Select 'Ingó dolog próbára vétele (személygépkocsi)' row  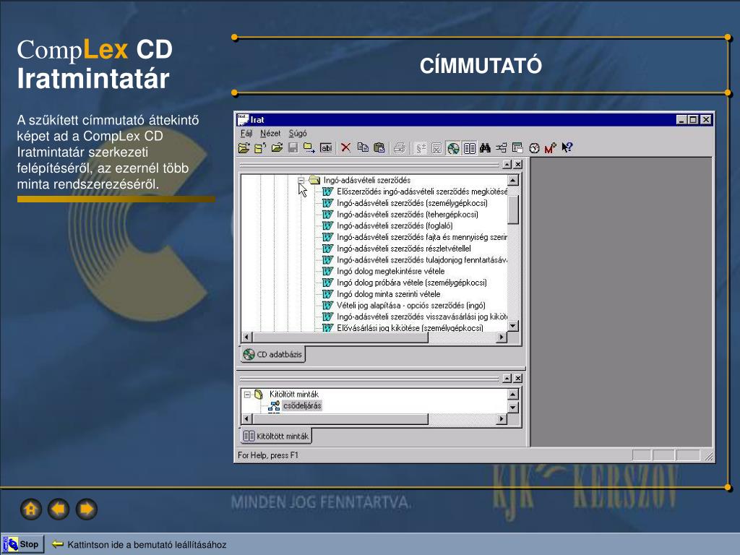pyautogui.click(x=405, y=283)
